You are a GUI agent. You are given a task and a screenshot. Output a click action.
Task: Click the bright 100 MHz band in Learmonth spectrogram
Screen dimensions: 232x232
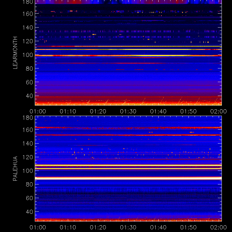[x=128, y=56]
